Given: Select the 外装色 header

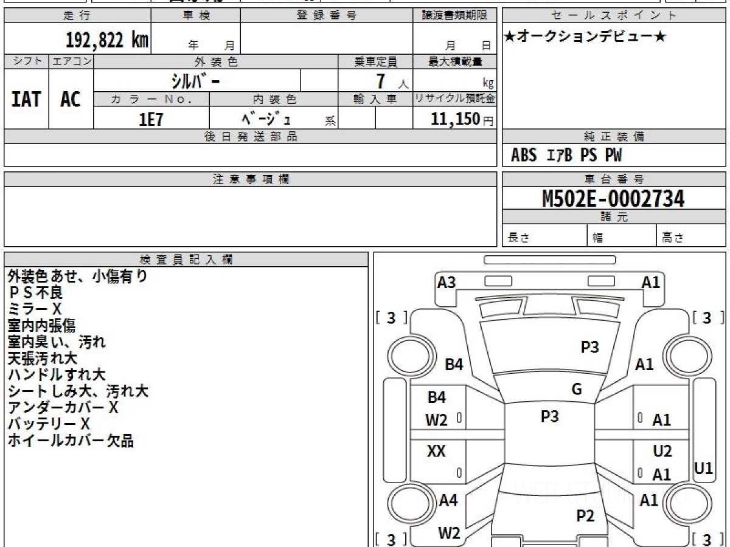Looking at the screenshot, I should [x=216, y=61].
